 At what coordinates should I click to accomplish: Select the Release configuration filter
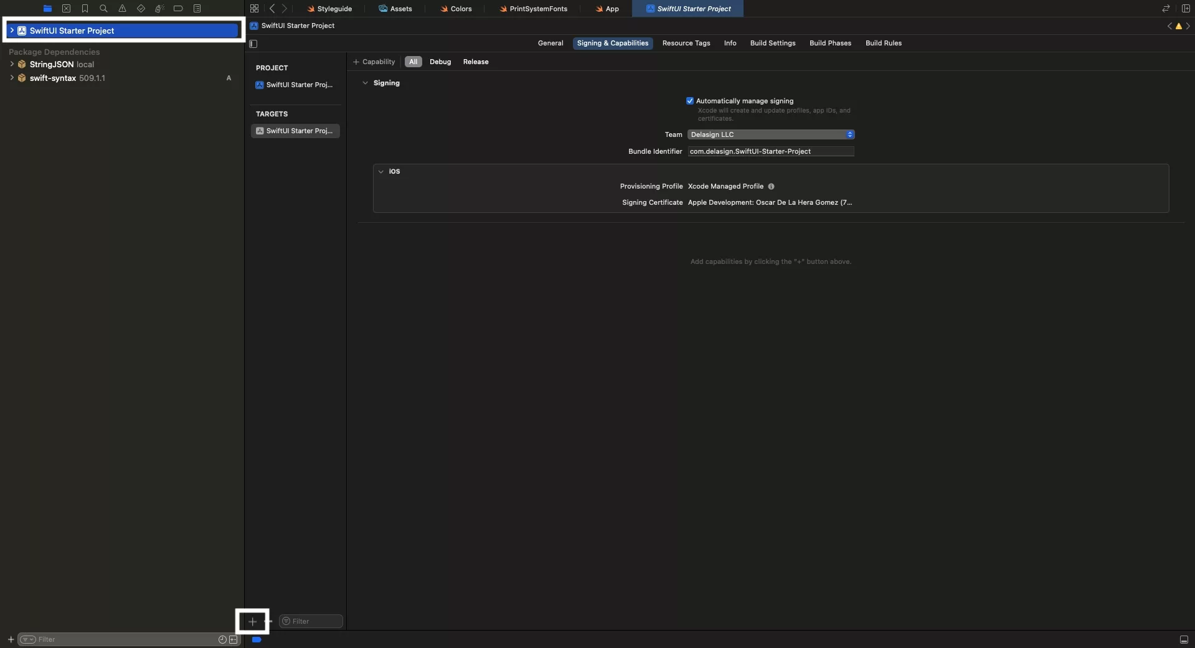[x=476, y=62]
